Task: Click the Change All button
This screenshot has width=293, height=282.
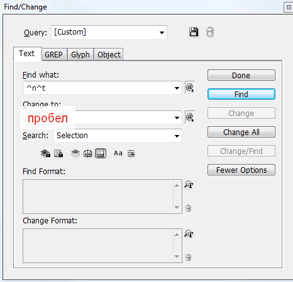Action: (241, 132)
